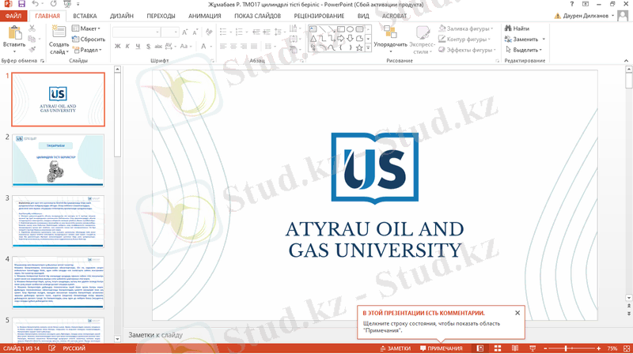Viewport: 633px width, 354px height.
Task: Close the comments notification popup
Action: 517,313
